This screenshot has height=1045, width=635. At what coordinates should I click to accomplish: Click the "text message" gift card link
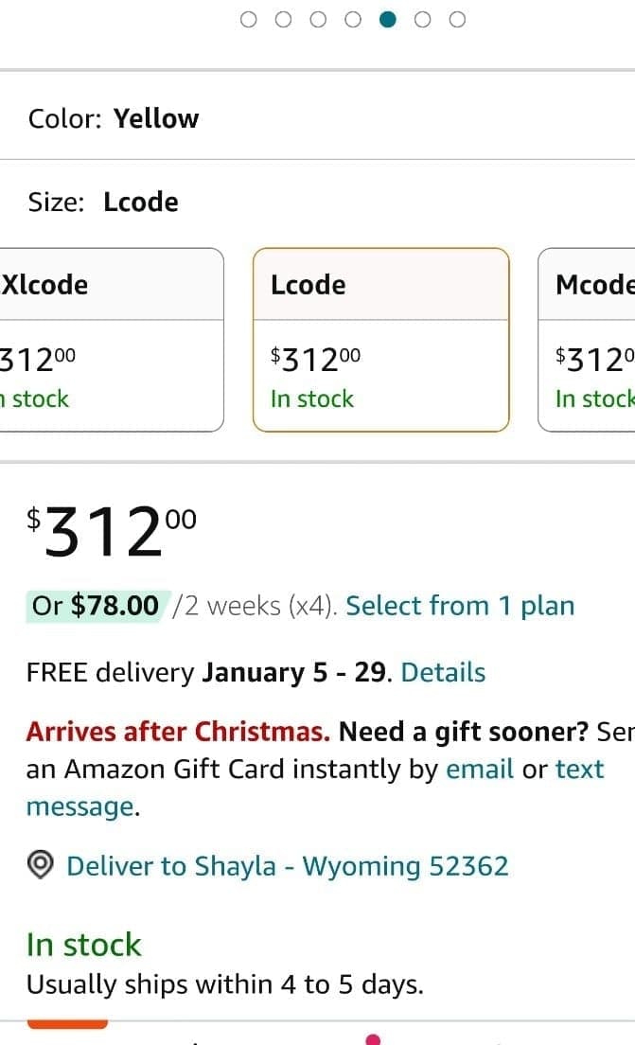579,769
